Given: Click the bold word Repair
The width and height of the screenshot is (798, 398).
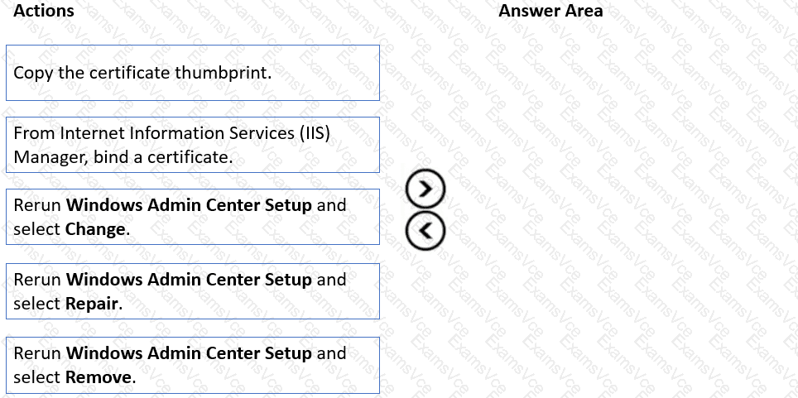Looking at the screenshot, I should [92, 304].
